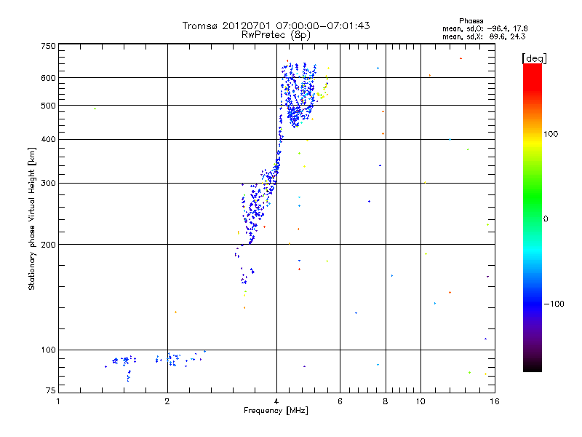Image resolution: width=582 pixels, height=437 pixels.
Task: Click the y-axis tick label '300'
Action: (48, 184)
